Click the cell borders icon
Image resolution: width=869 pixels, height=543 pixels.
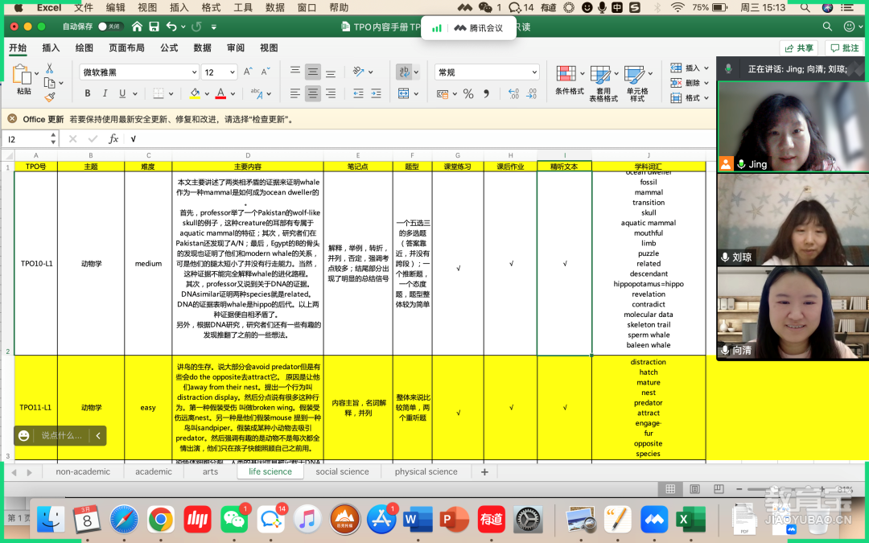tap(159, 93)
